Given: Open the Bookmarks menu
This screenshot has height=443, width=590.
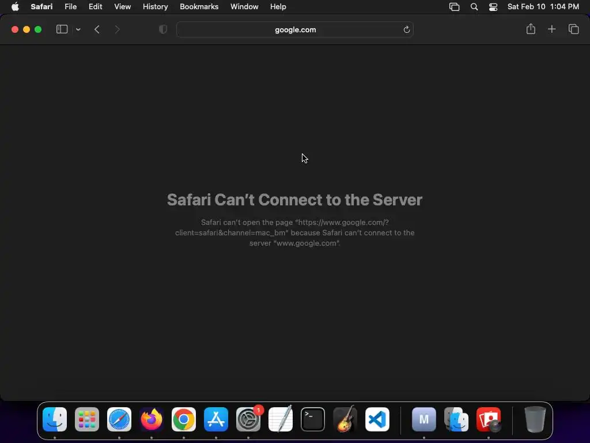Looking at the screenshot, I should click(x=199, y=7).
